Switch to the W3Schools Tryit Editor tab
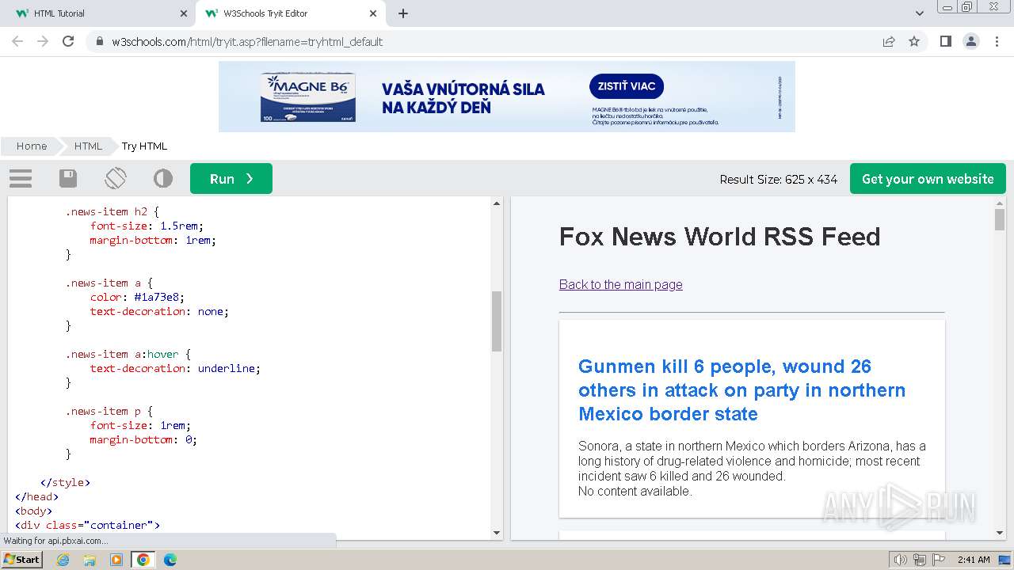The image size is (1014, 570). click(x=285, y=13)
